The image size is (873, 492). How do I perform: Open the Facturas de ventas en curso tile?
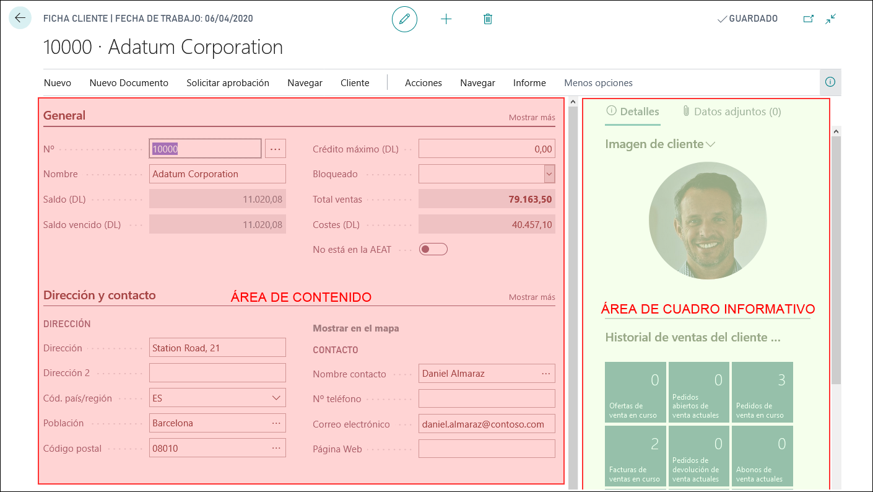pyautogui.click(x=635, y=455)
